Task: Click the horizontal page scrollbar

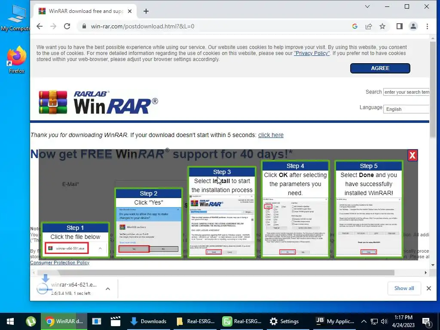Action: coord(216,272)
